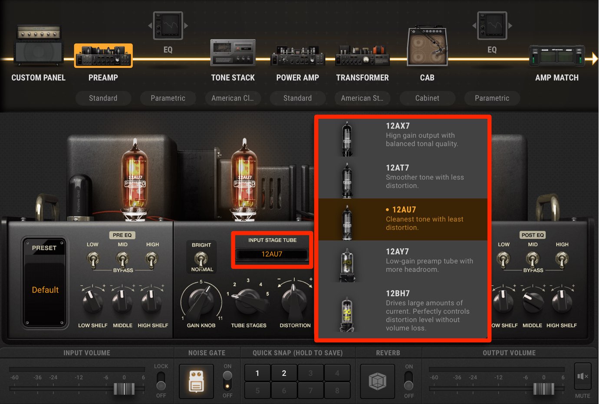The height and width of the screenshot is (404, 599).
Task: Open the Cab speaker cabinet icon
Action: [427, 46]
